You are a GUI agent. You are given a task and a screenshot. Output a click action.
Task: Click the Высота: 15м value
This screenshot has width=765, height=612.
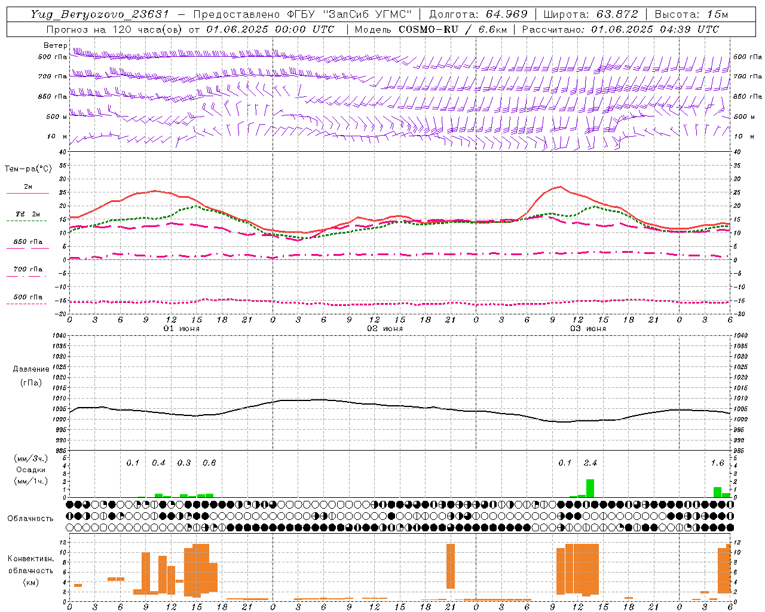coord(692,14)
